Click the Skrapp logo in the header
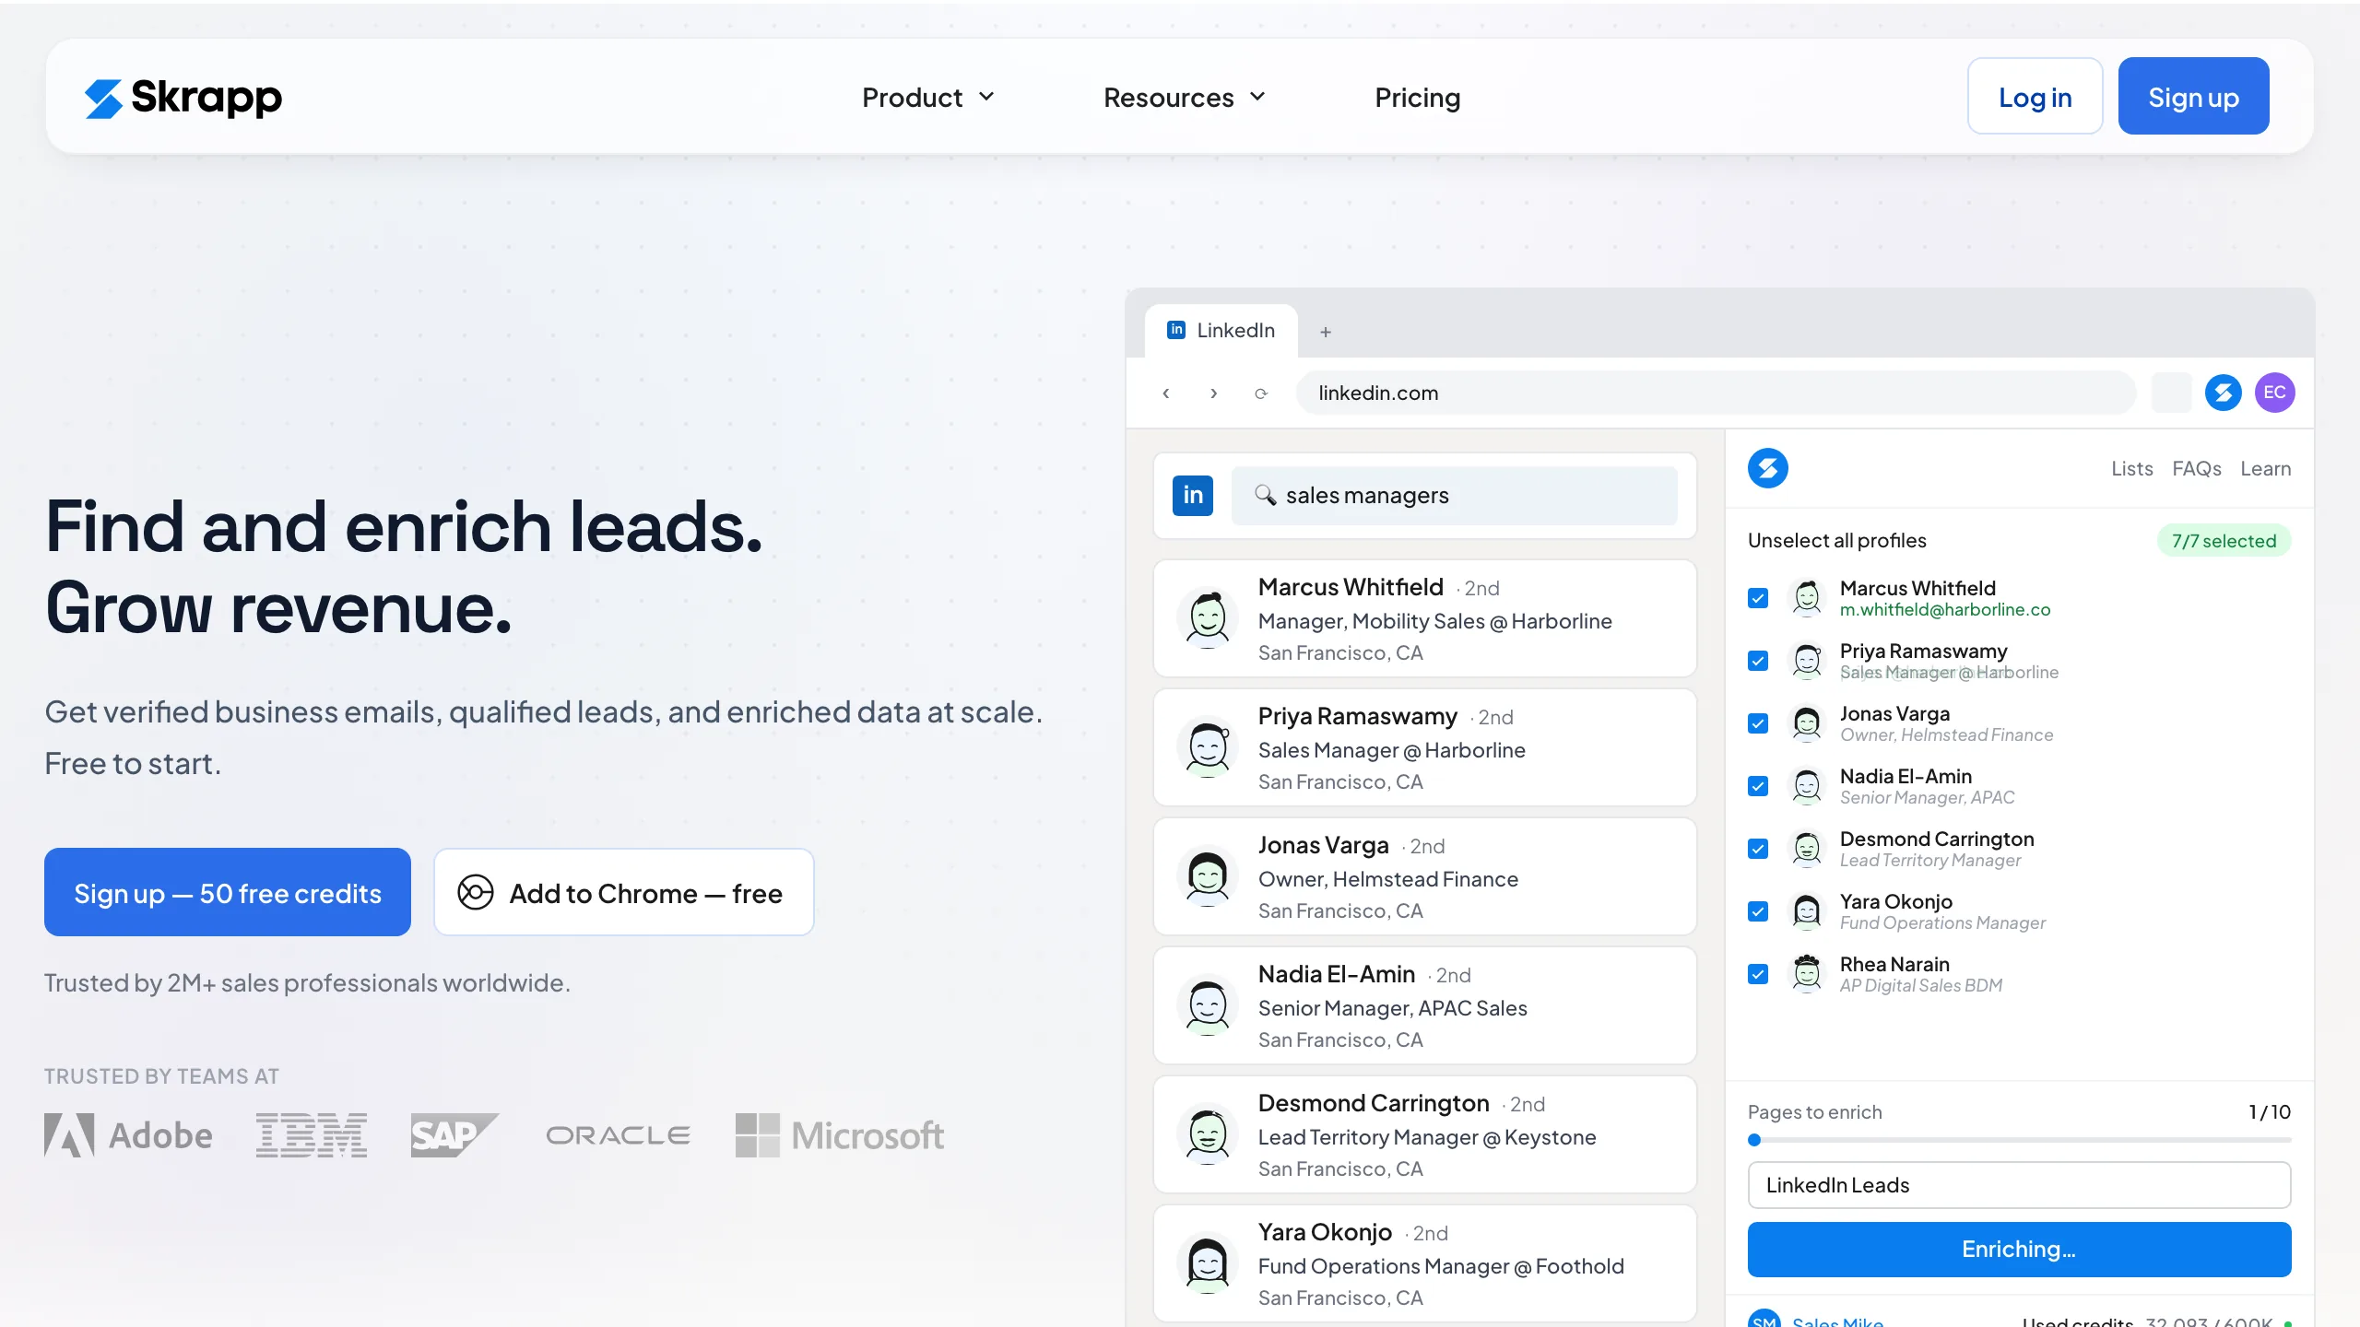This screenshot has width=2360, height=1327. pyautogui.click(x=183, y=98)
